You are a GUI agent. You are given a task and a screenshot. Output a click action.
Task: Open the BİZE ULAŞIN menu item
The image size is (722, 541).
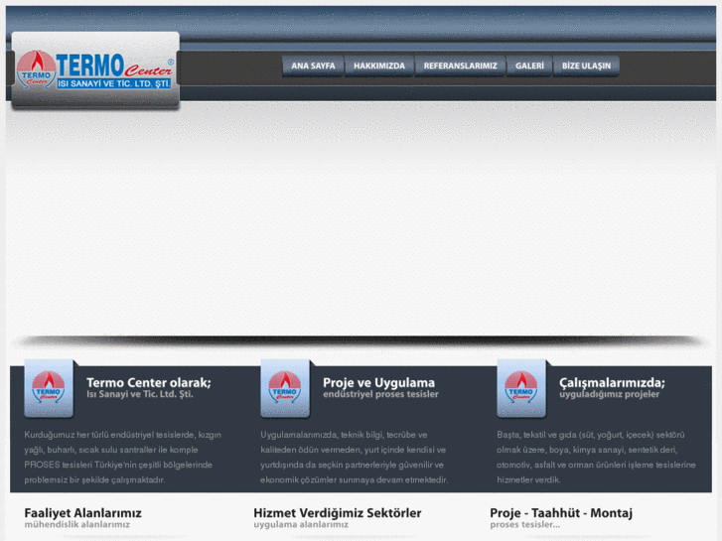click(x=586, y=66)
